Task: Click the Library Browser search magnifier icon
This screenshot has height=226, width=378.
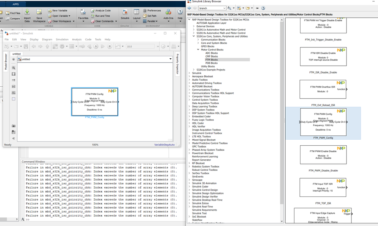Action: (229, 8)
